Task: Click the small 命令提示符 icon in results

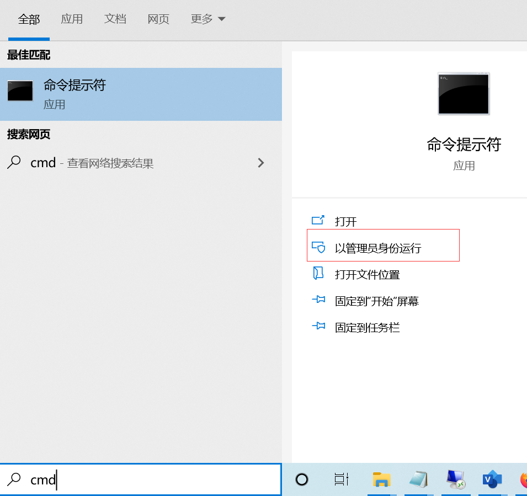Action: 20,90
